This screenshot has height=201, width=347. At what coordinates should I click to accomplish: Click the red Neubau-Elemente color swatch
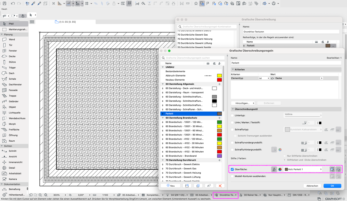(219, 80)
